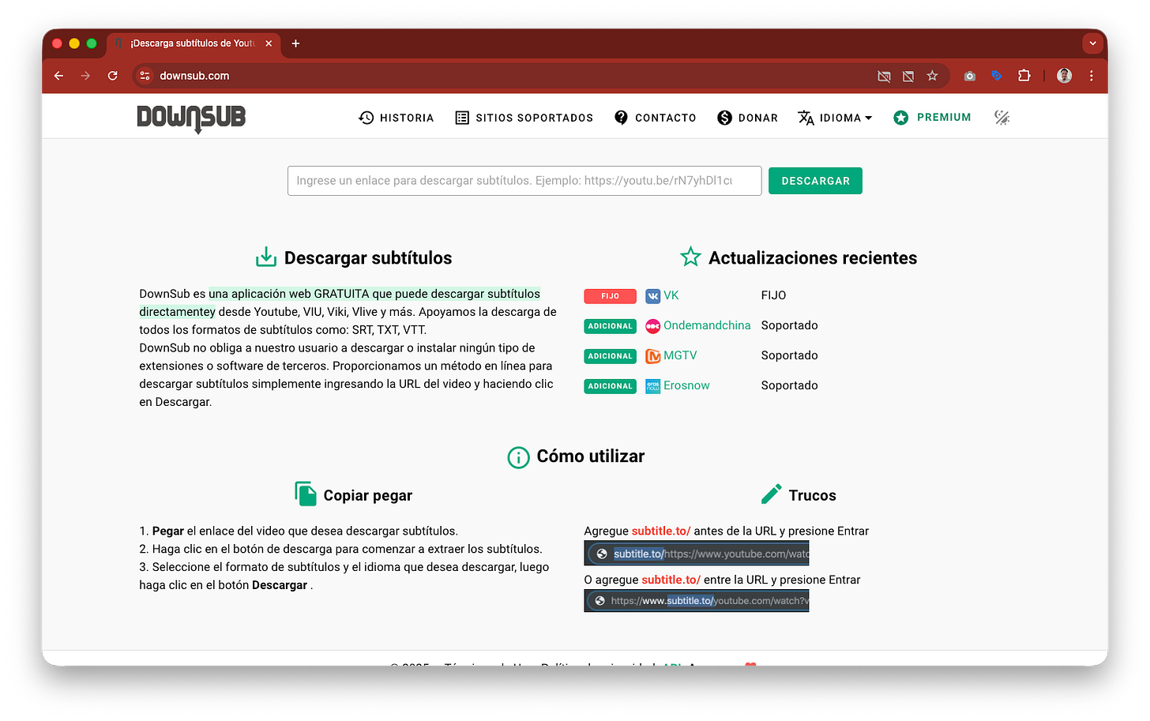Open the camera screenshot extension
Image resolution: width=1150 pixels, height=721 pixels.
(x=970, y=76)
